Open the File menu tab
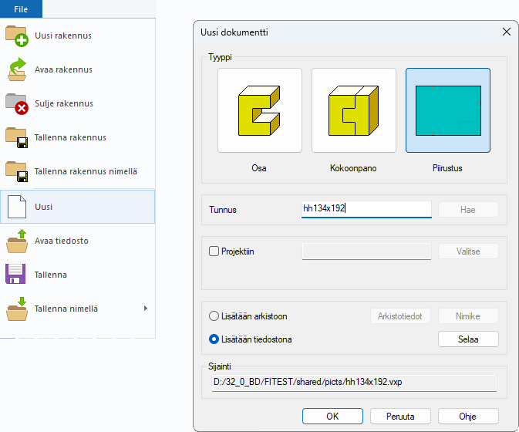 tap(21, 8)
